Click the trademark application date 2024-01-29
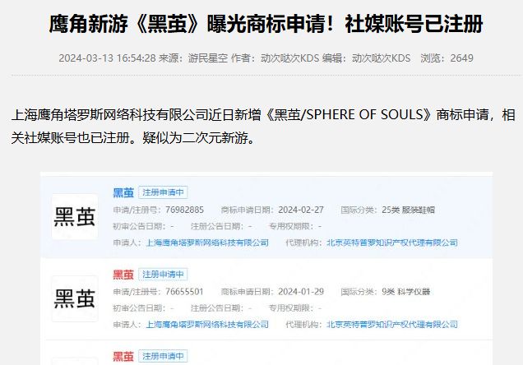This screenshot has width=523, height=365. 301,292
